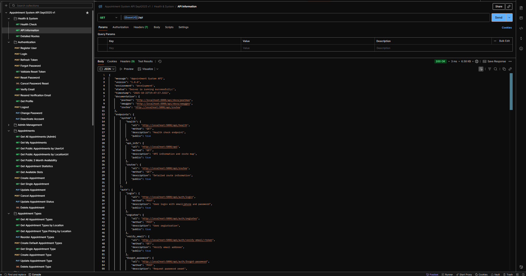Open Runner in the status bar
Viewport: 526px width, 276px height.
pyautogui.click(x=447, y=274)
